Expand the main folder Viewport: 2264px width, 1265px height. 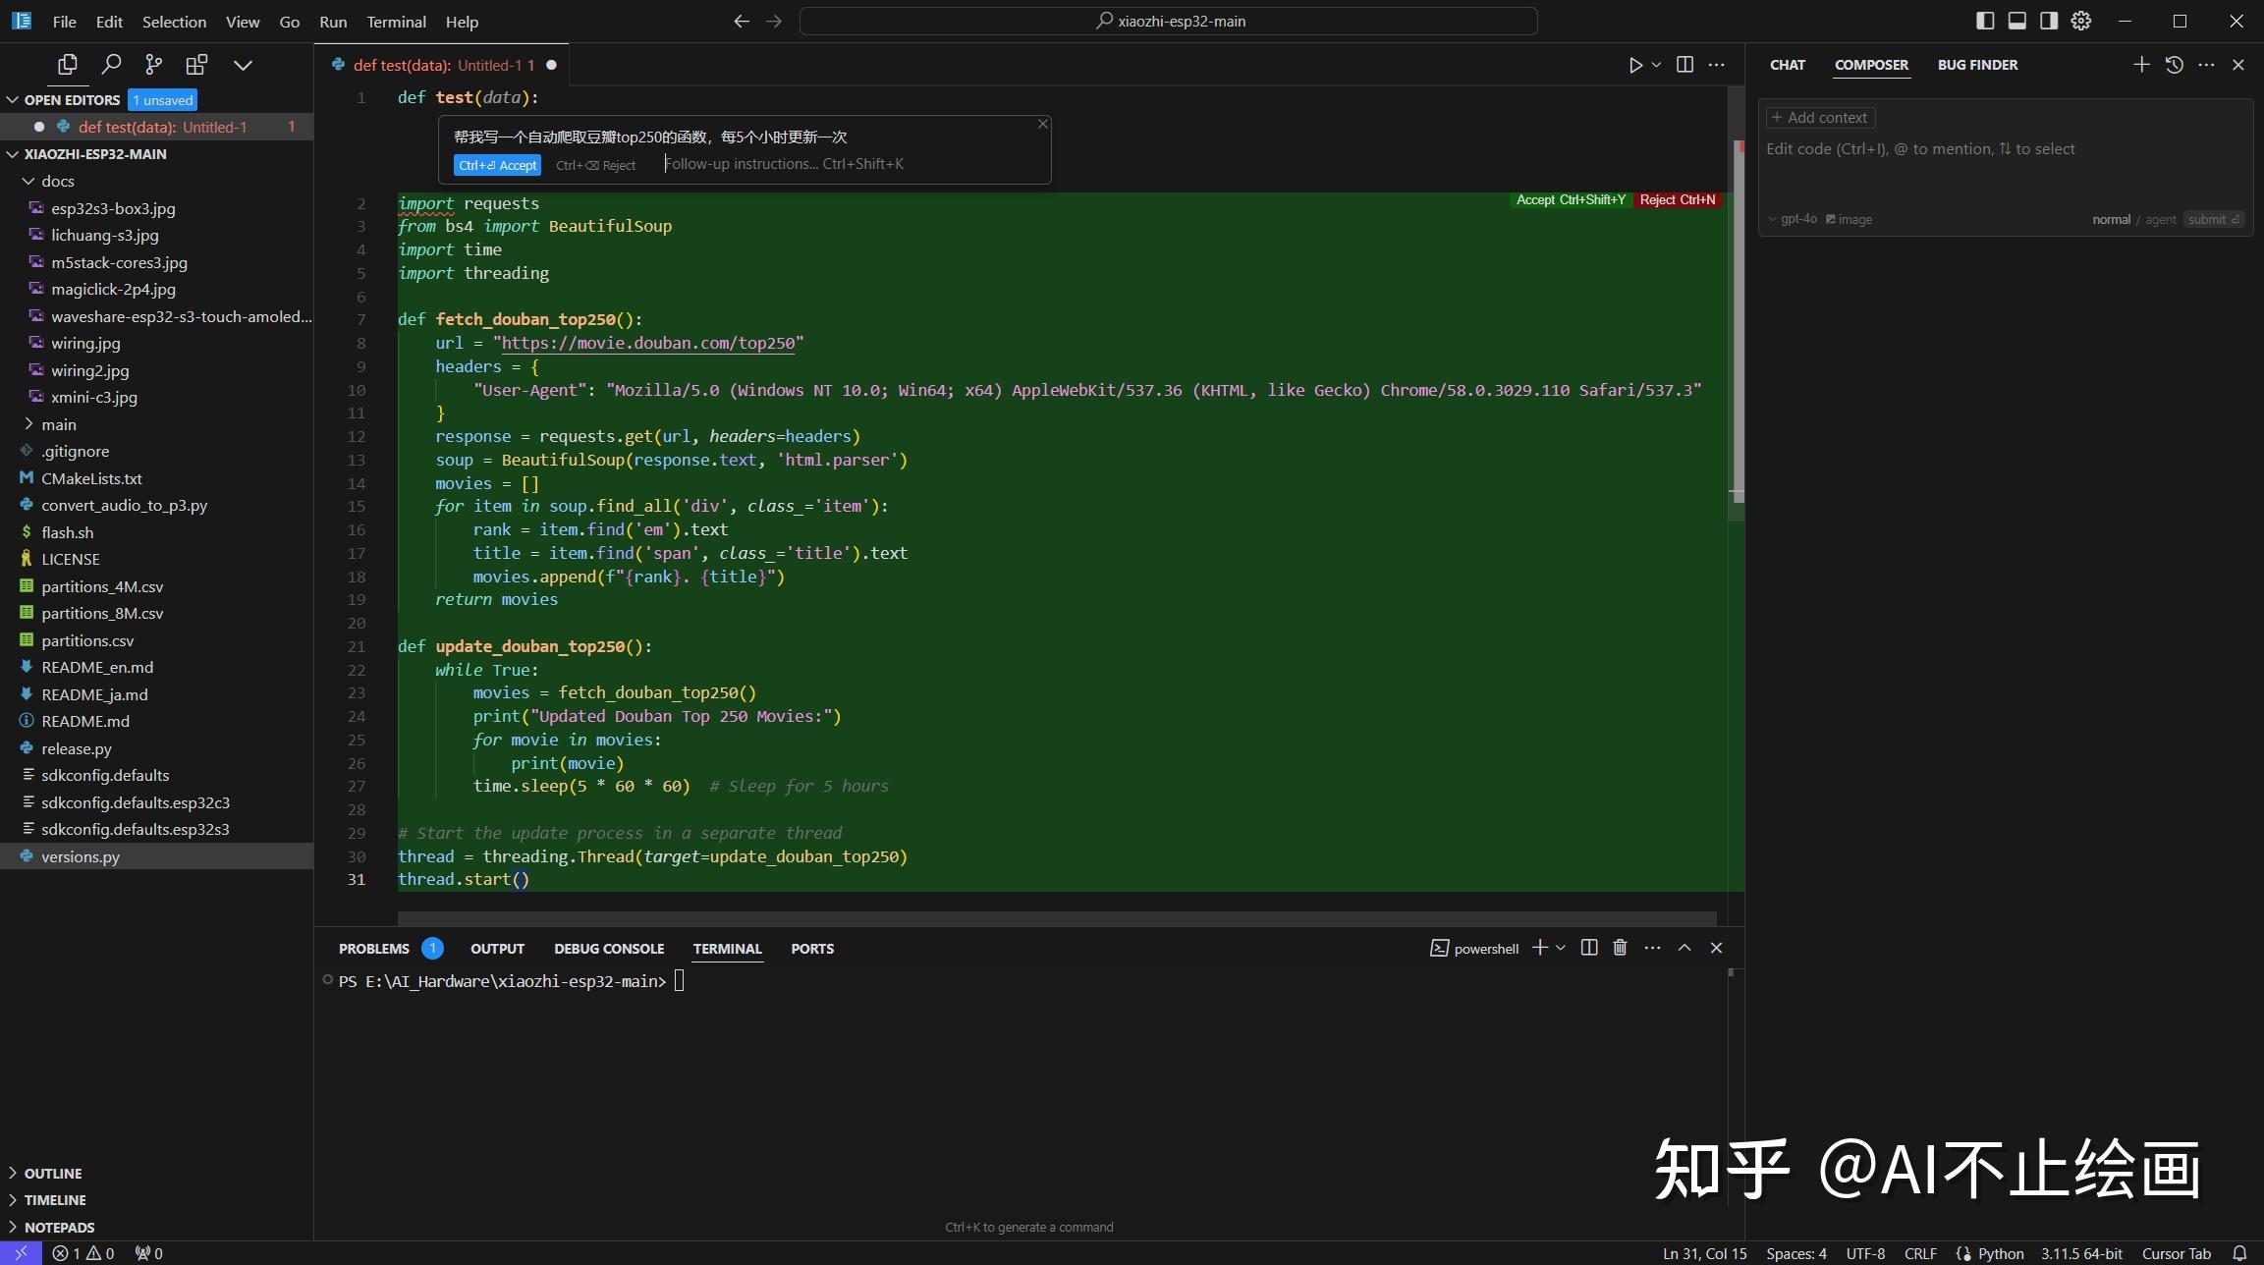[x=59, y=423]
